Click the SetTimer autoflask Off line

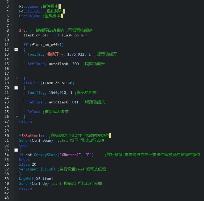point(53,102)
